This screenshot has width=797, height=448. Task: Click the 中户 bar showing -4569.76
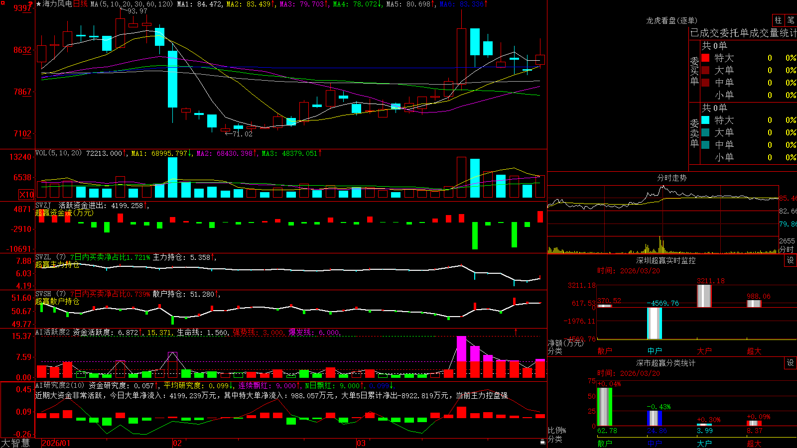coord(655,323)
